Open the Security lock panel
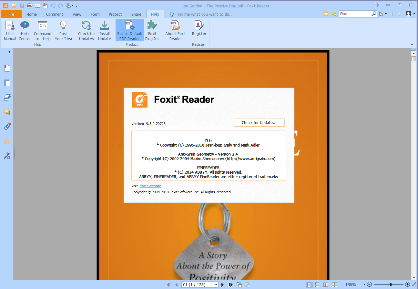 point(7,141)
